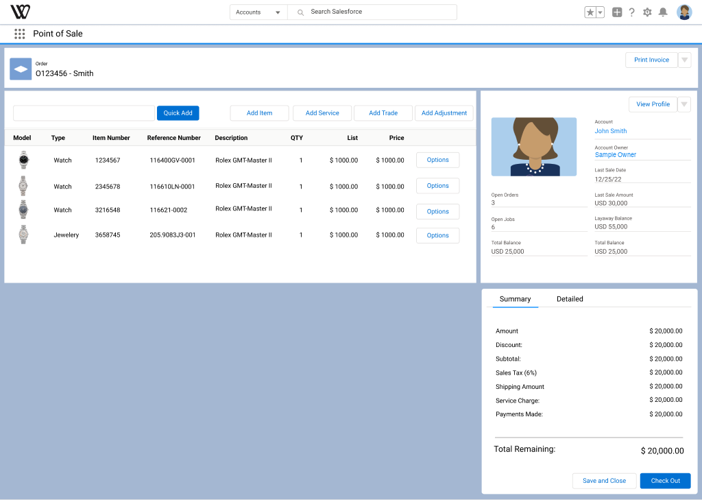702x500 pixels.
Task: Click the Jewelery type cell
Action: point(66,235)
